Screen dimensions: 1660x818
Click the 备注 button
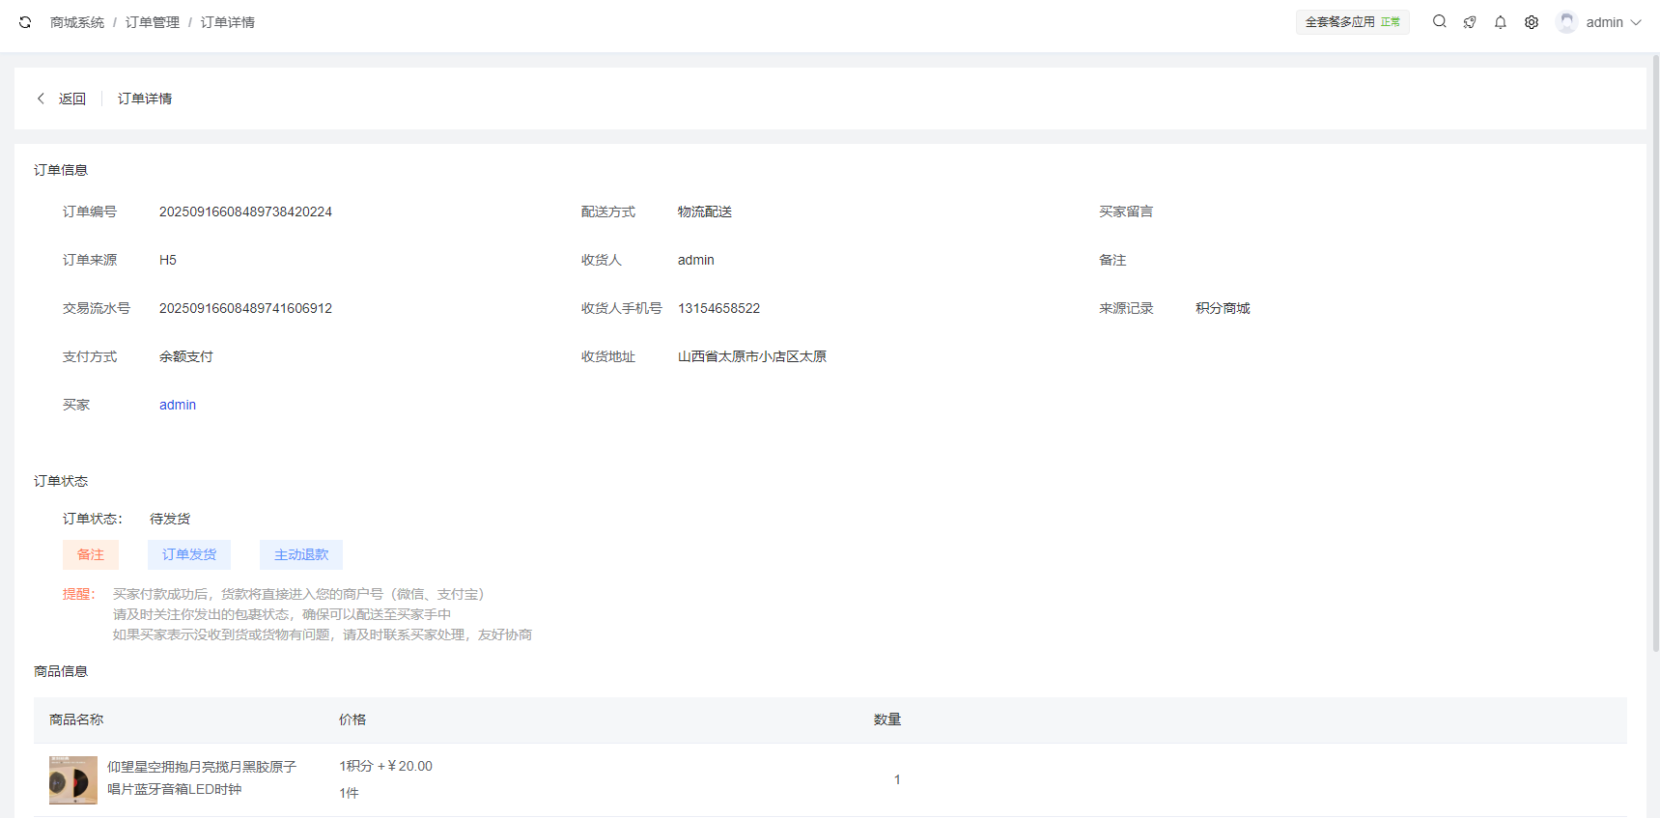pos(91,554)
